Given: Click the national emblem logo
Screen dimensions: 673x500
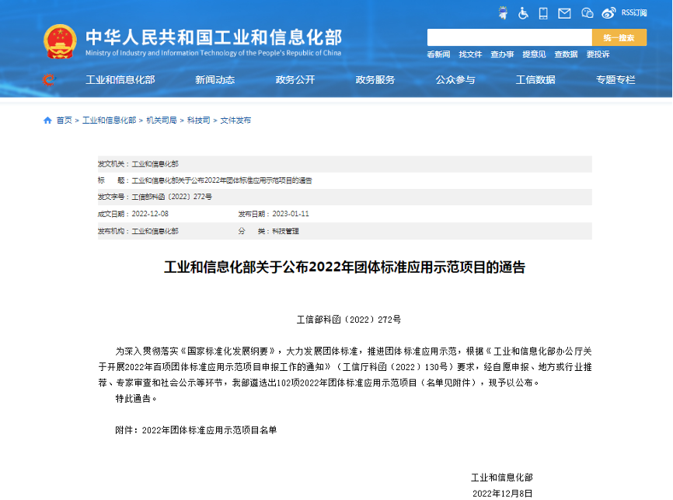Looking at the screenshot, I should [60, 42].
